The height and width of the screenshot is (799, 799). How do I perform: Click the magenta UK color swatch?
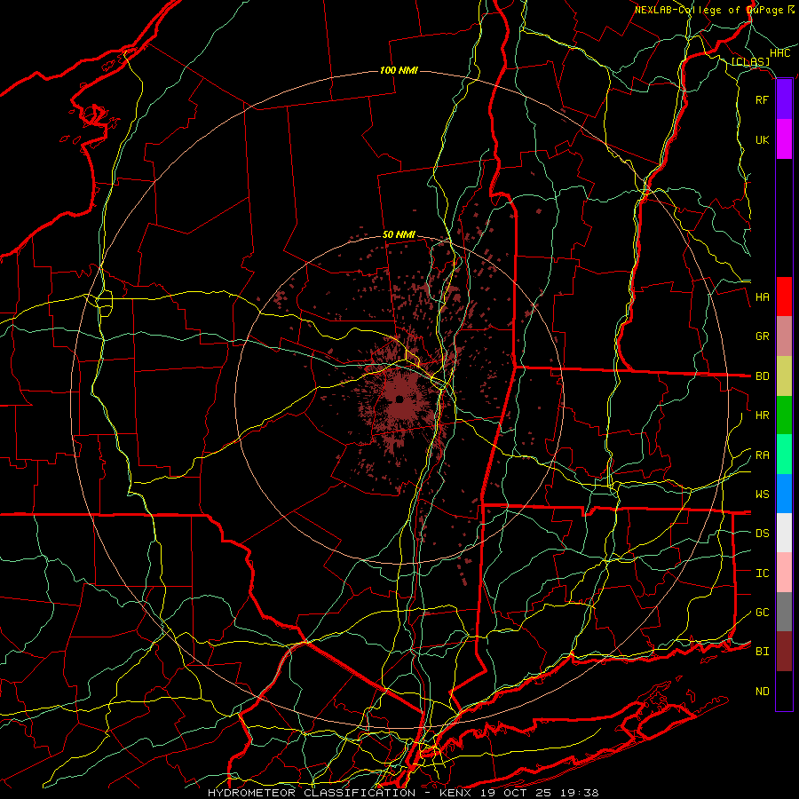coord(784,139)
